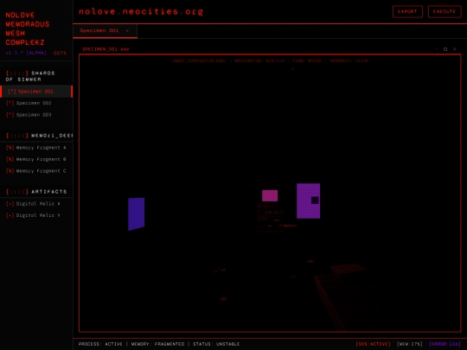The width and height of the screenshot is (467, 350).
Task: Close the Specimen 001 tab
Action: 127,30
